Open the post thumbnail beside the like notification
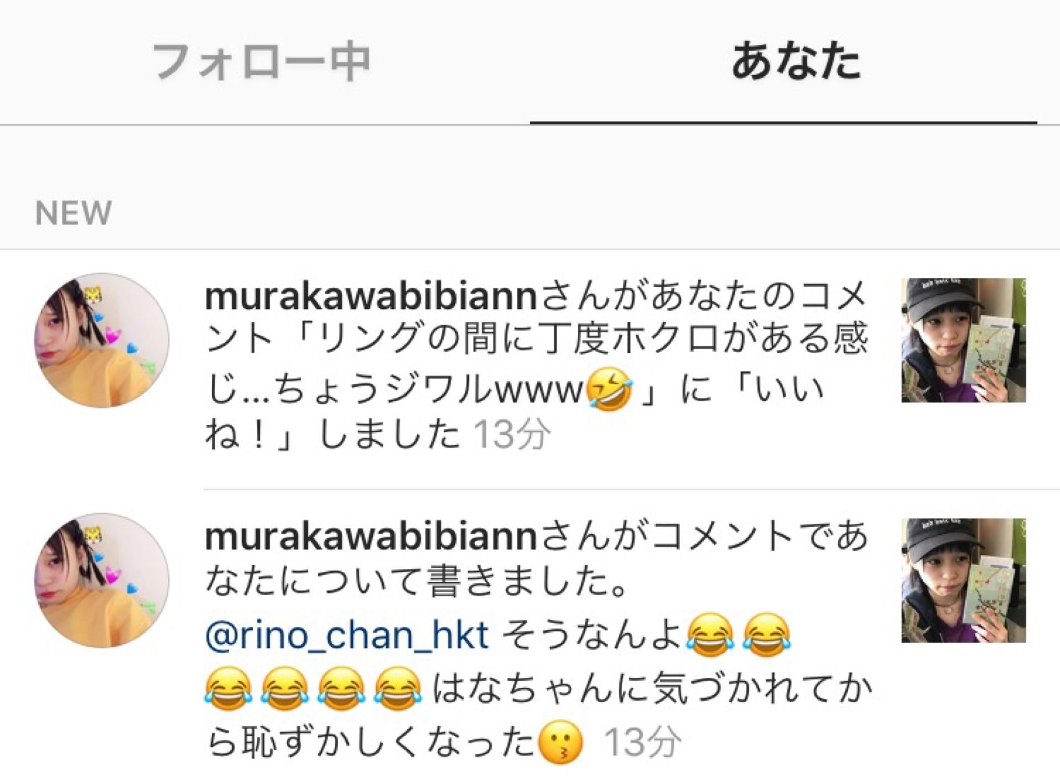This screenshot has height=783, width=1060. point(963,340)
